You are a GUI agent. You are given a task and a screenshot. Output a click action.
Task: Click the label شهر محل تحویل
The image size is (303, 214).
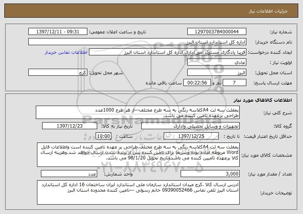[x=106, y=73]
